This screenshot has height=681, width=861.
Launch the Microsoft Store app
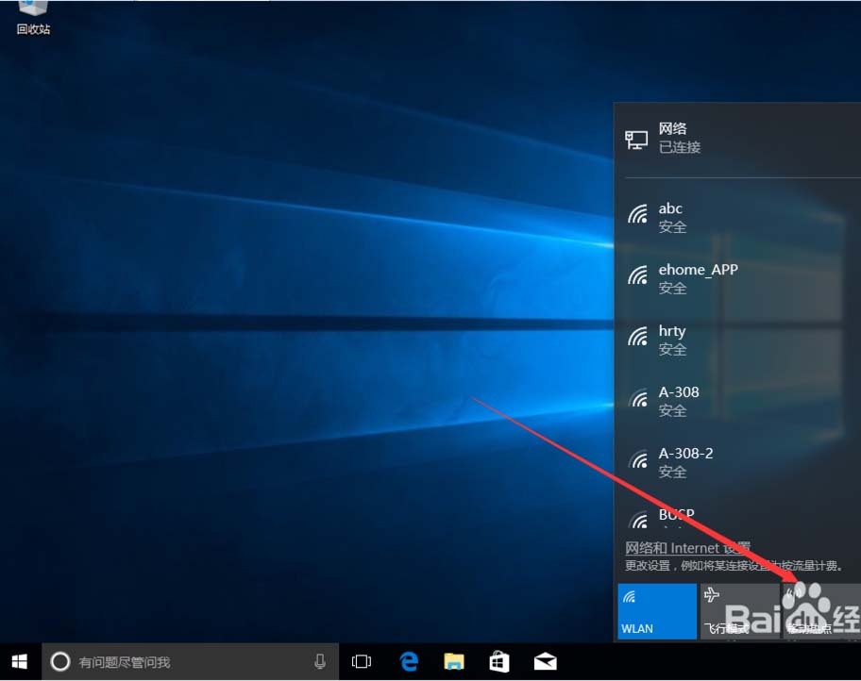pyautogui.click(x=499, y=661)
